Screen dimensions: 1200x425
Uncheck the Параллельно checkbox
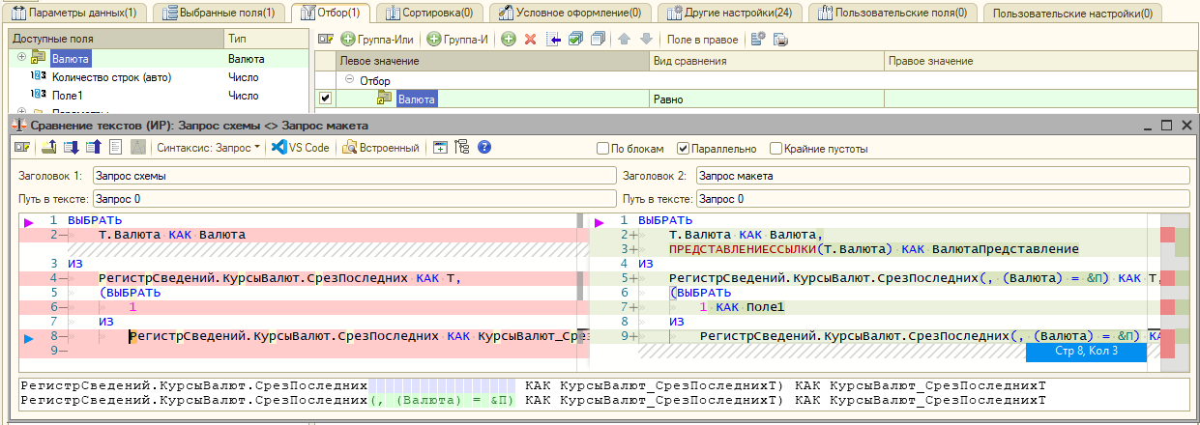[x=684, y=149]
